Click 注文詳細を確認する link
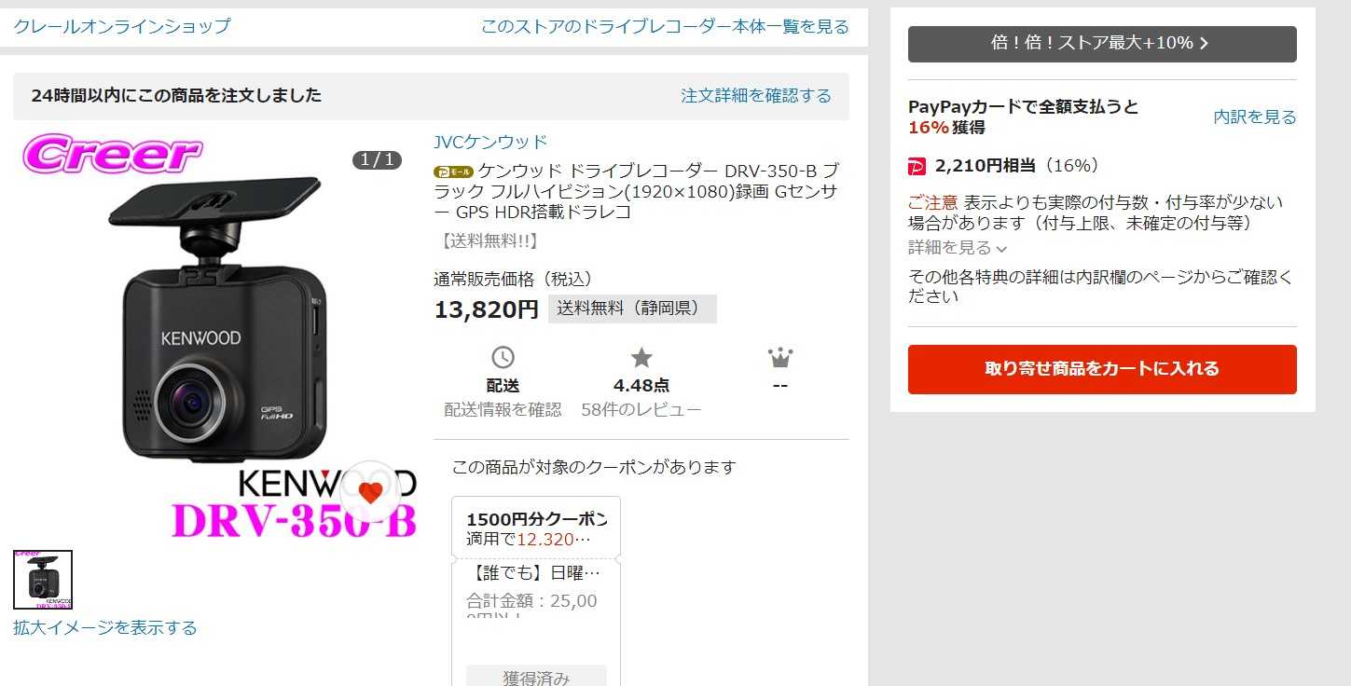The image size is (1351, 686). pos(756,96)
